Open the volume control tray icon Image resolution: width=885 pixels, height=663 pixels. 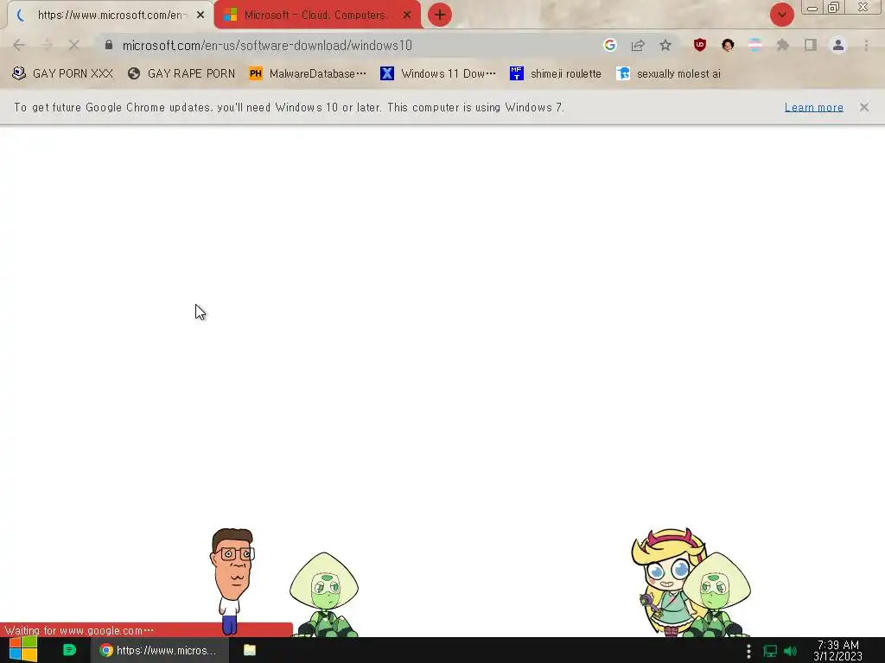point(790,651)
